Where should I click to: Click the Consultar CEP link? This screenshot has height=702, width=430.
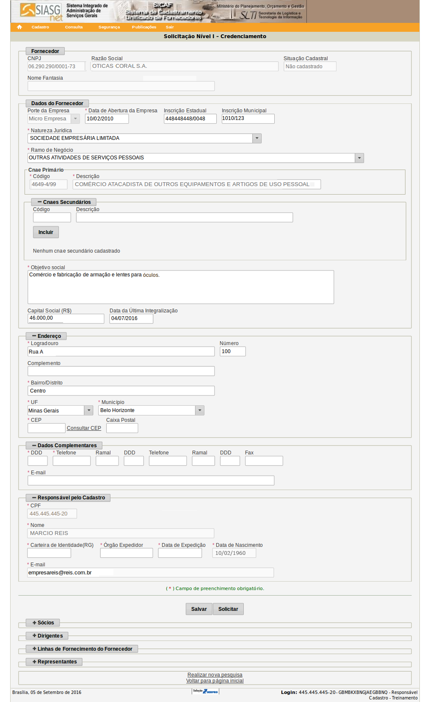click(84, 428)
